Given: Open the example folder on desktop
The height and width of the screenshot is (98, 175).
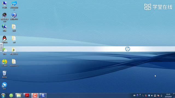Looking at the screenshot, I should (14, 63).
